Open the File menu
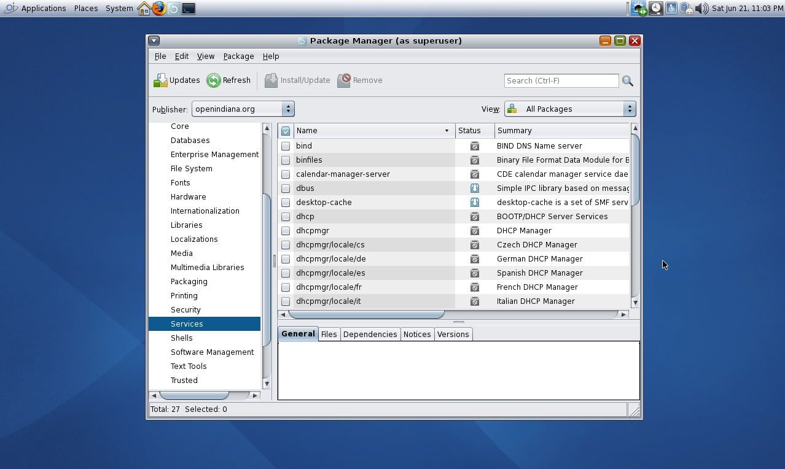The height and width of the screenshot is (469, 785). tap(160, 56)
